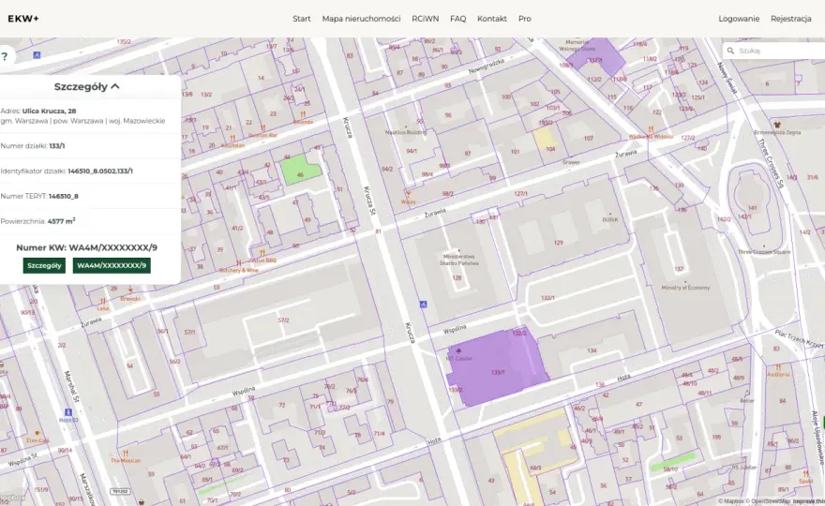
Task: Click the green Szczegóły button
Action: pos(44,265)
